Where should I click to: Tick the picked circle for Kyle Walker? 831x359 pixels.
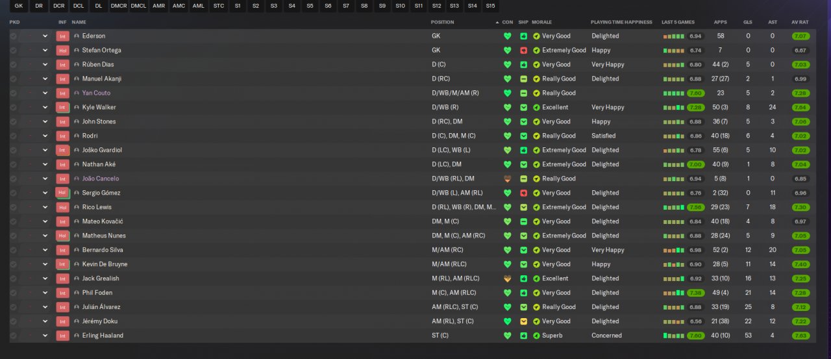click(x=13, y=108)
